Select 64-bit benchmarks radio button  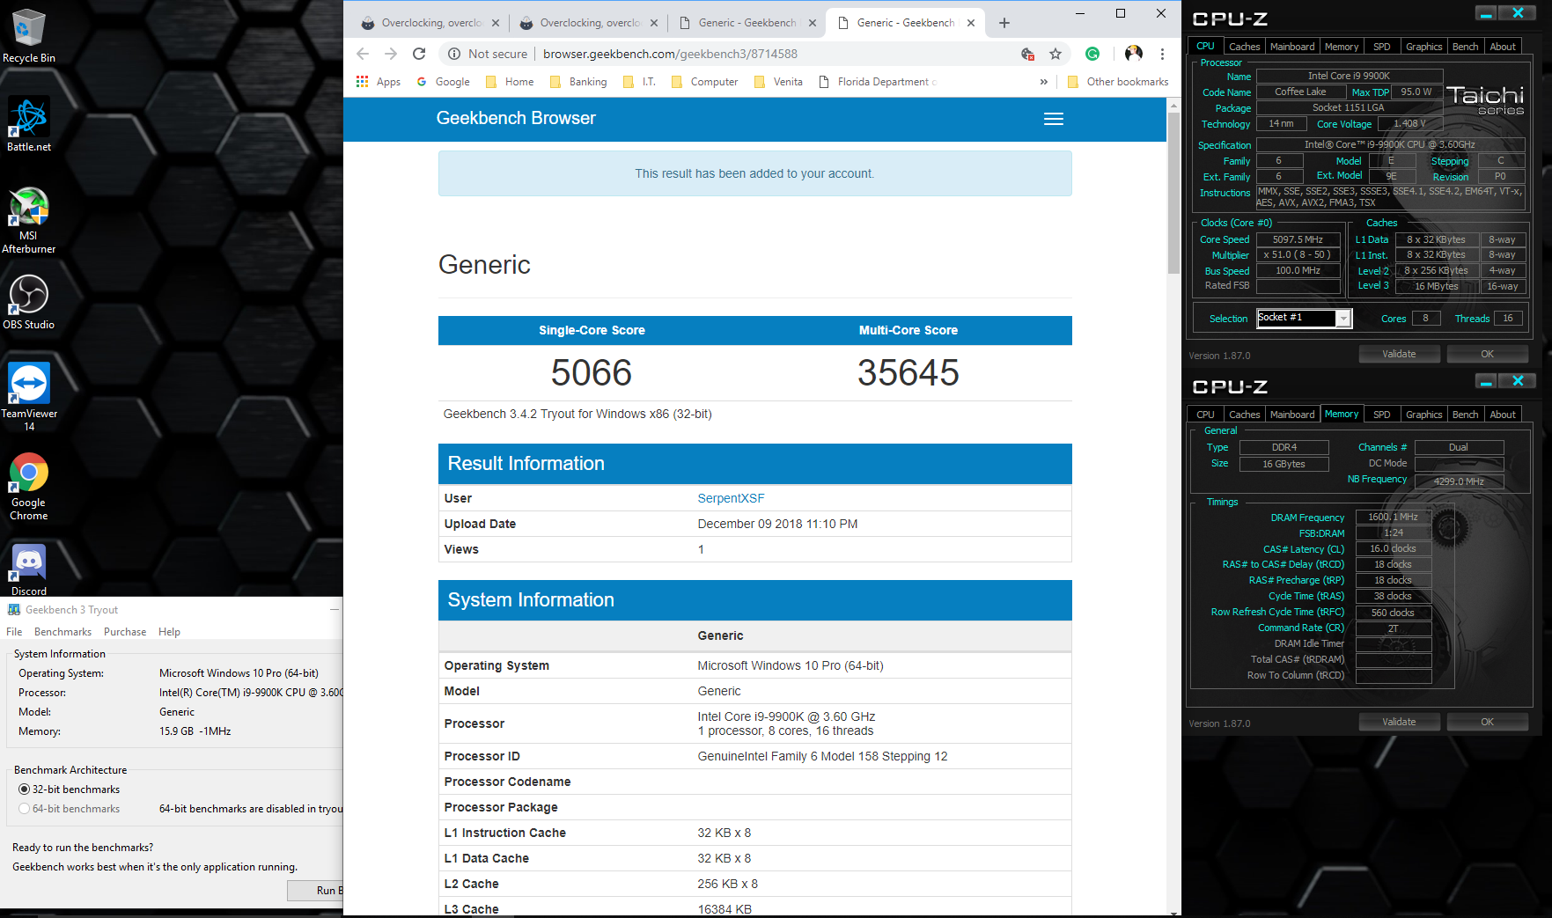25,809
